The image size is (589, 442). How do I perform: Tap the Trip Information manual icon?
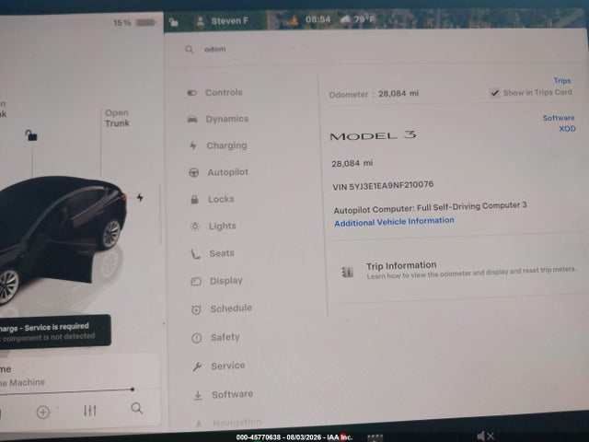point(348,272)
